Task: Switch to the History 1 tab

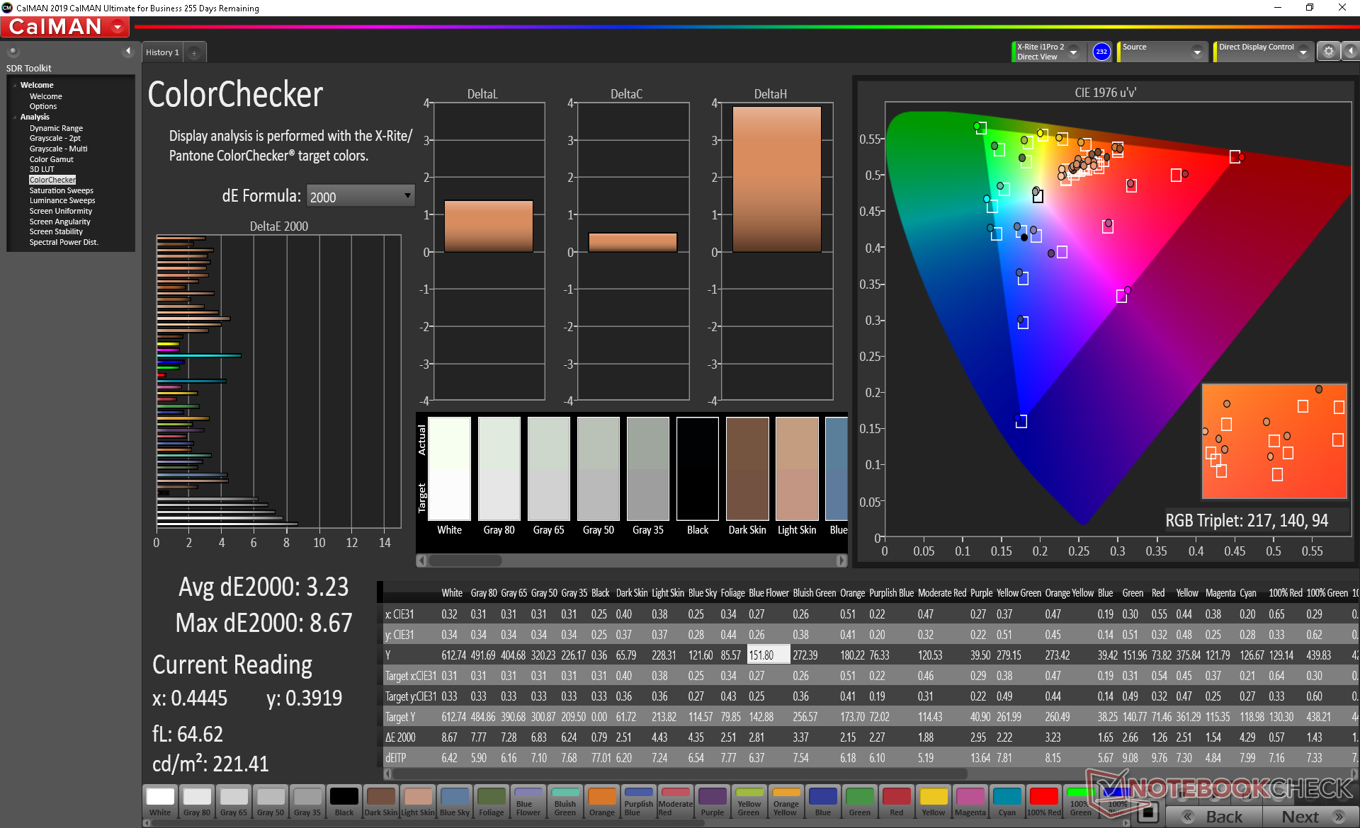Action: pyautogui.click(x=161, y=52)
